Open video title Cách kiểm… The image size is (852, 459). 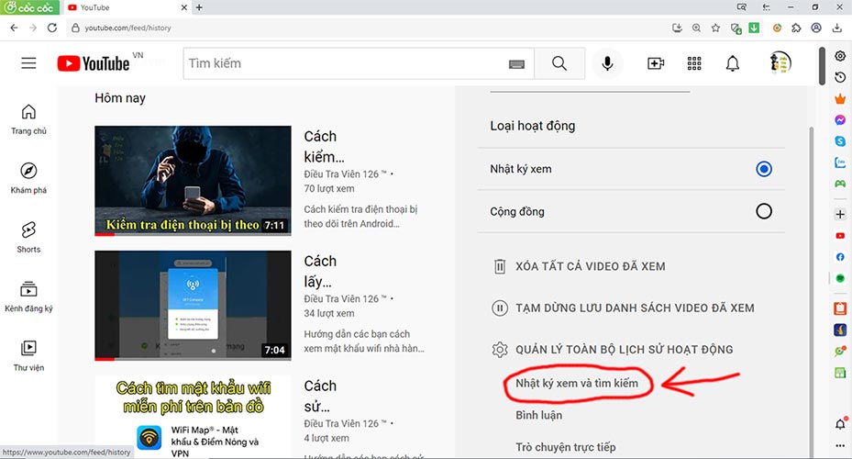(324, 146)
